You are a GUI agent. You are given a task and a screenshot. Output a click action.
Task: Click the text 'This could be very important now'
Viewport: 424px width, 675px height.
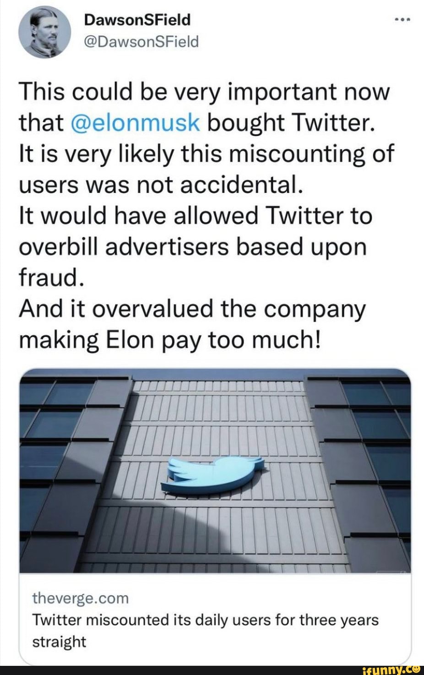[x=204, y=91]
